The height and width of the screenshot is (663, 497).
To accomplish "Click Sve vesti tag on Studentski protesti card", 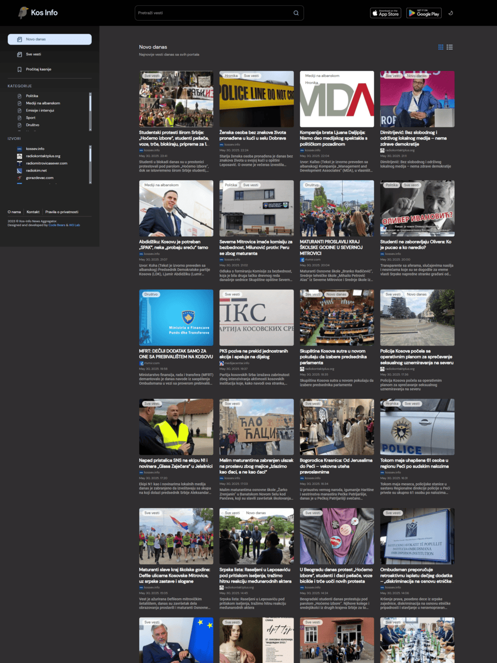I will [152, 76].
